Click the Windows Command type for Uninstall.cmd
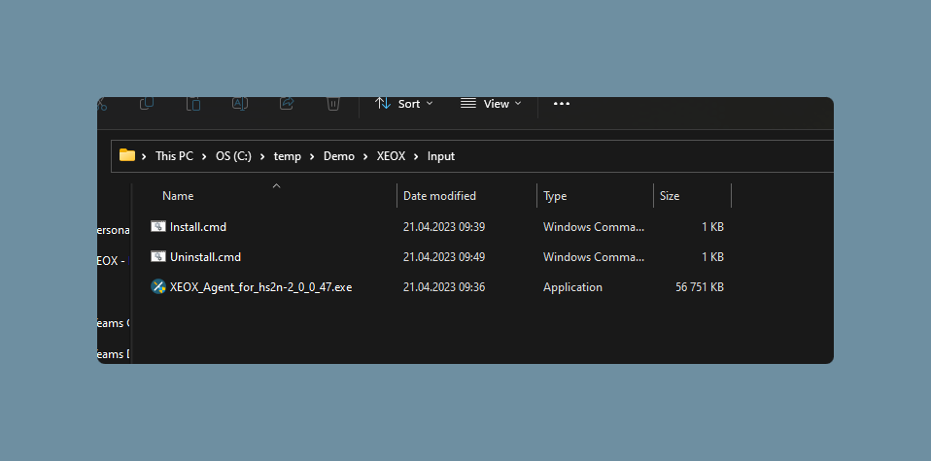Image resolution: width=931 pixels, height=461 pixels. [x=594, y=257]
